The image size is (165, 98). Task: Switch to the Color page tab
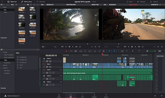pyautogui.click(x=82, y=96)
